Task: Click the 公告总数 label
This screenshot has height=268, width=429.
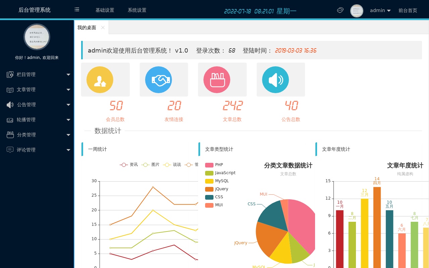Action: [x=291, y=119]
